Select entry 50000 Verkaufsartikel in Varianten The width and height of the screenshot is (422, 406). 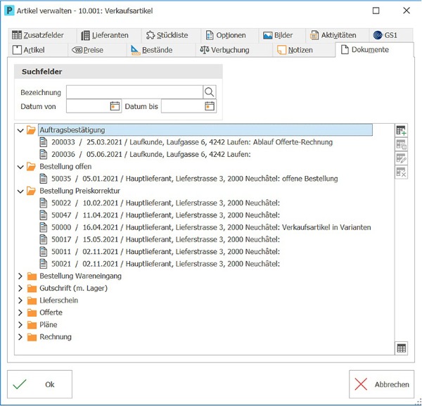[211, 227]
